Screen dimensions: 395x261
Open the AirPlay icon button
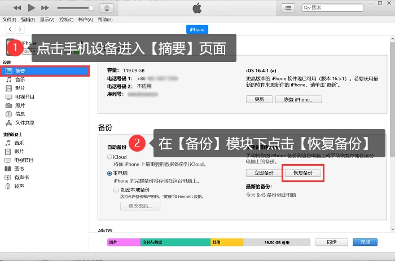[107, 8]
